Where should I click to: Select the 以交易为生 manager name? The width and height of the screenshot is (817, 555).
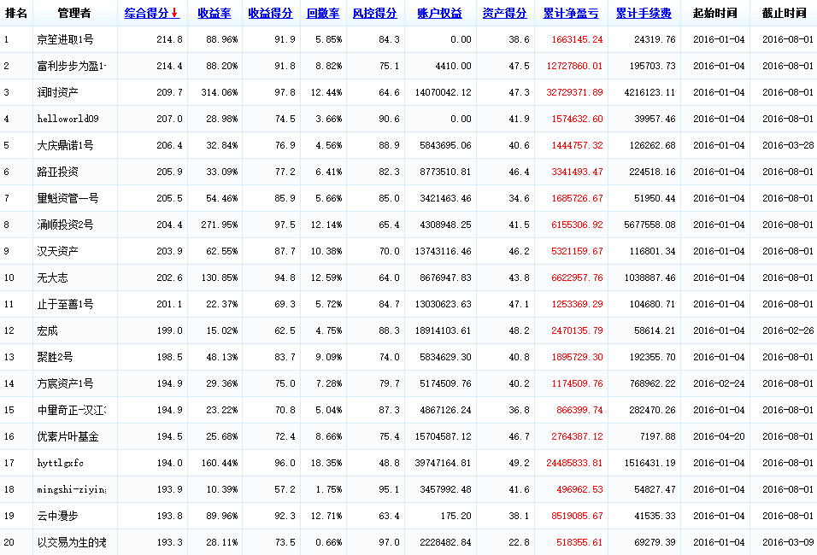(72, 542)
